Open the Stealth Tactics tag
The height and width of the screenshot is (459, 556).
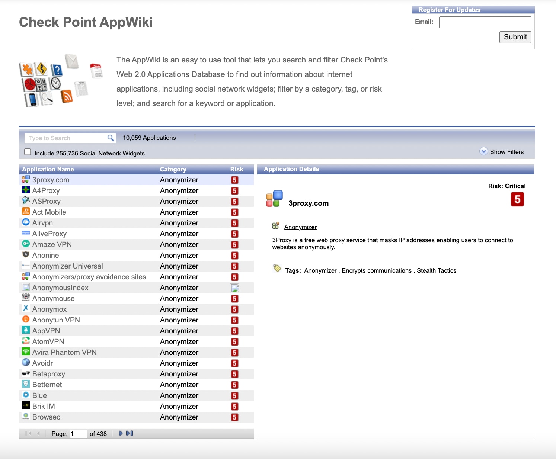(437, 270)
